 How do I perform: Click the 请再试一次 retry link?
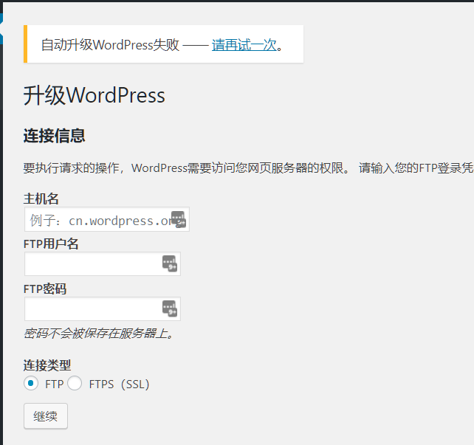[x=244, y=45]
